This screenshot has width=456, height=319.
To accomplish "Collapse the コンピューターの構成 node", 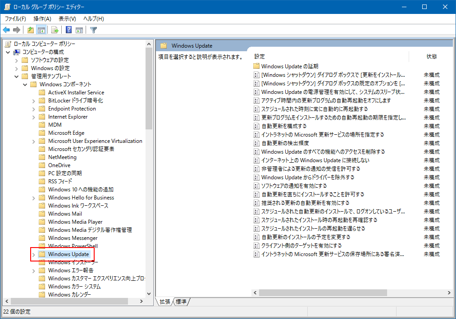I will tap(8, 52).
